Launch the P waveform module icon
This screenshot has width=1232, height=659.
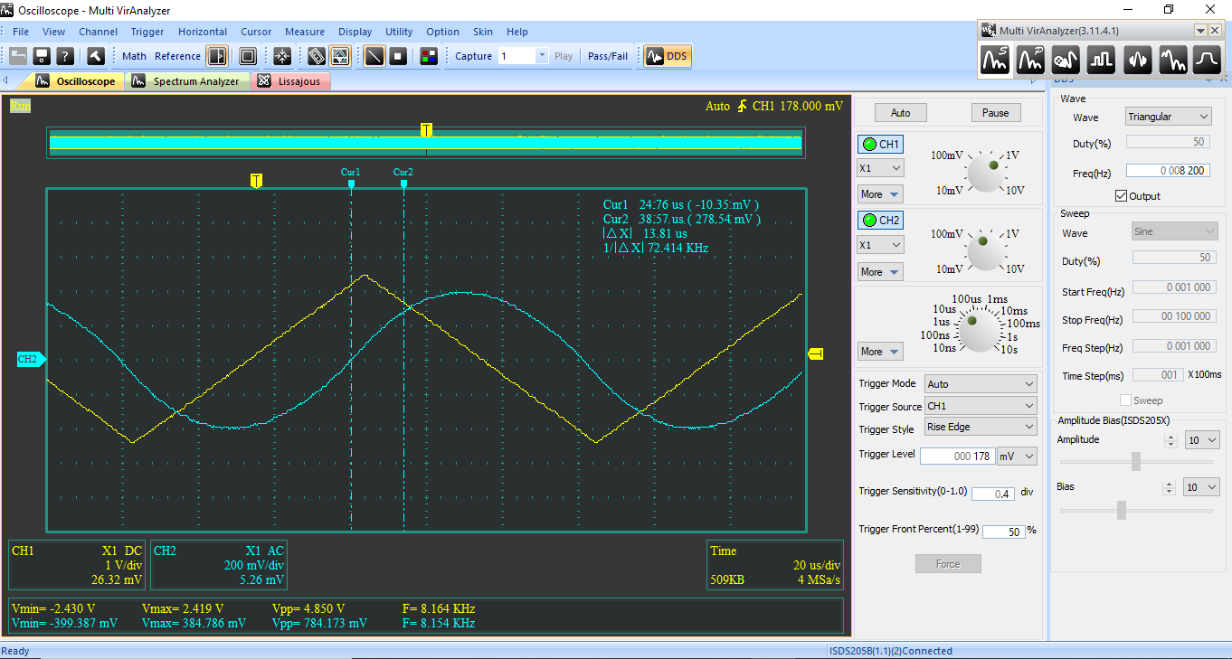tap(1031, 60)
